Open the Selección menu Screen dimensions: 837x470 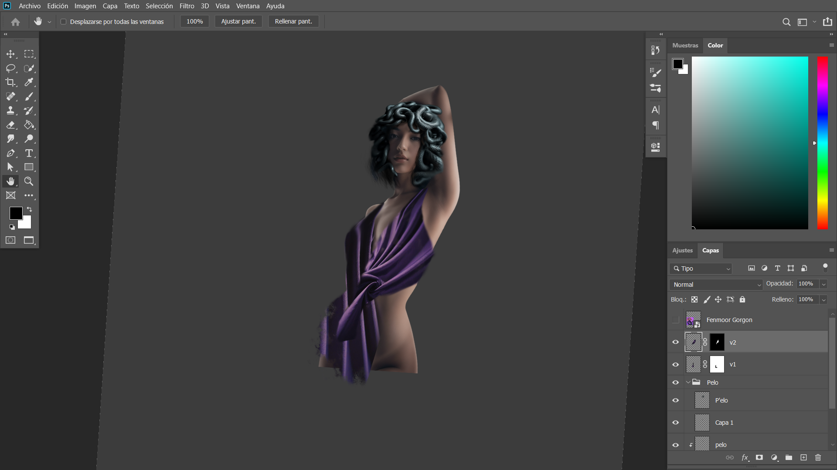(x=159, y=6)
